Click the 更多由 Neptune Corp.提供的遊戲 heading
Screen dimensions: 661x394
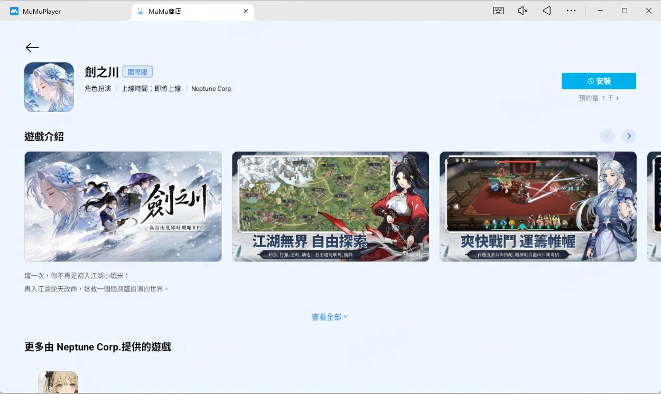tap(98, 347)
